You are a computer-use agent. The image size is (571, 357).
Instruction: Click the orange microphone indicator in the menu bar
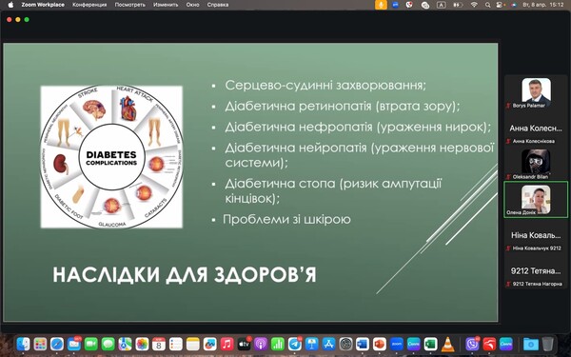click(x=381, y=5)
